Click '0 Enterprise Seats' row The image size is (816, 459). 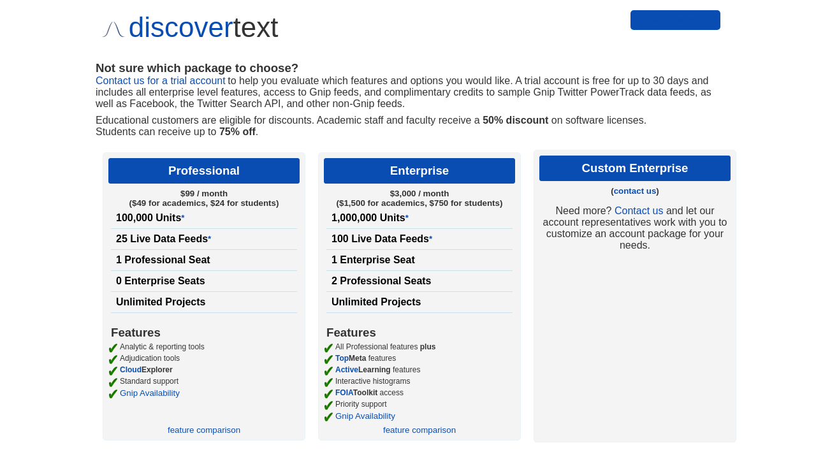pos(204,281)
